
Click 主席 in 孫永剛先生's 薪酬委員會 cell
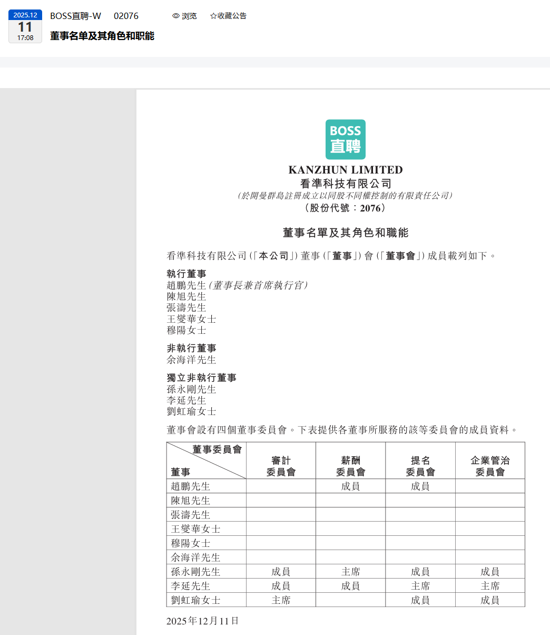pyautogui.click(x=350, y=572)
